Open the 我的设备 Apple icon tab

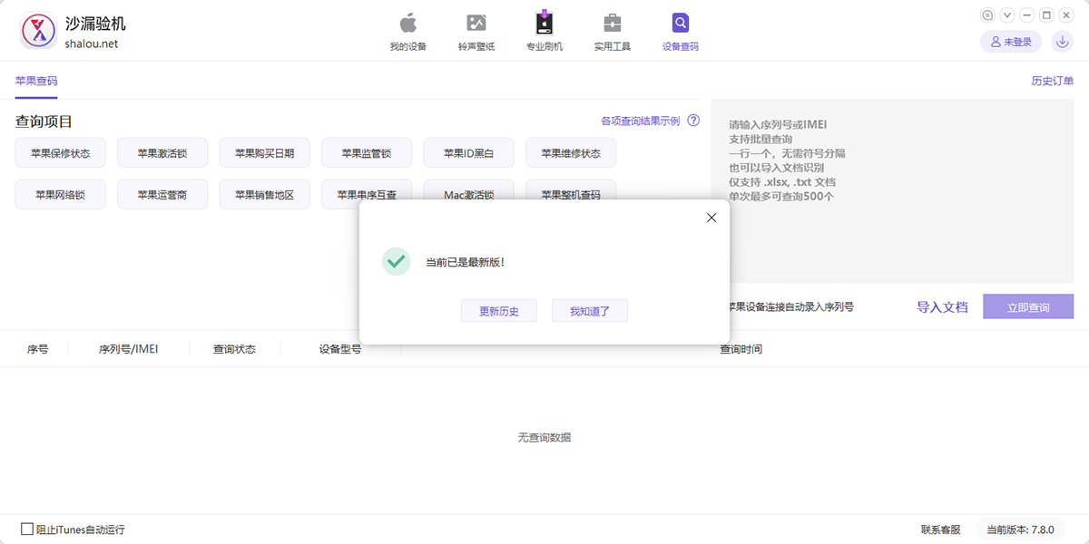click(x=407, y=32)
